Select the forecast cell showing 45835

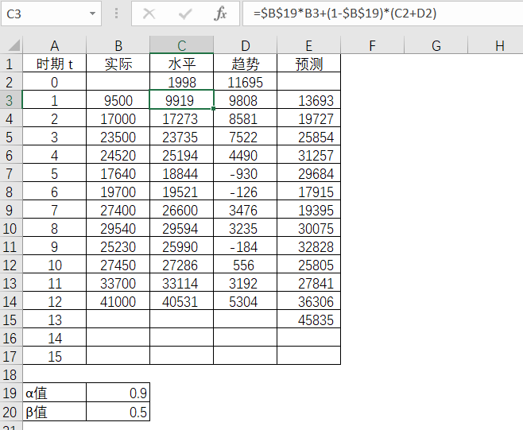308,320
